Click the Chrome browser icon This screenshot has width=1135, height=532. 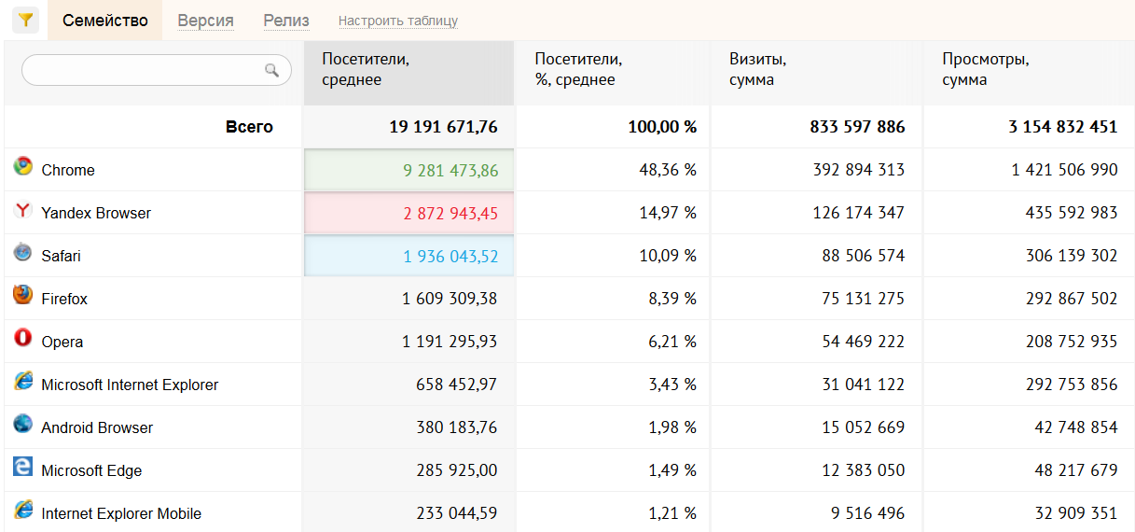[x=23, y=167]
